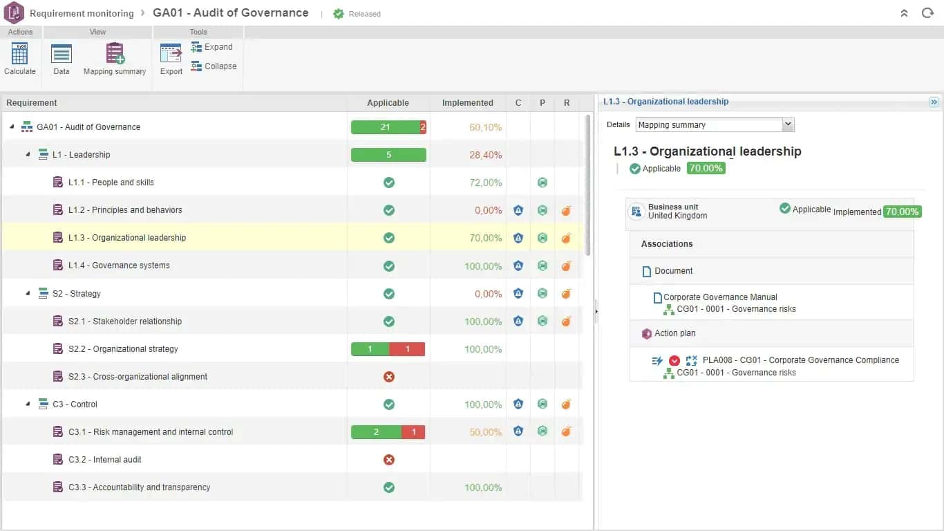
Task: Click the green 70.00% badge under the title
Action: click(x=706, y=168)
